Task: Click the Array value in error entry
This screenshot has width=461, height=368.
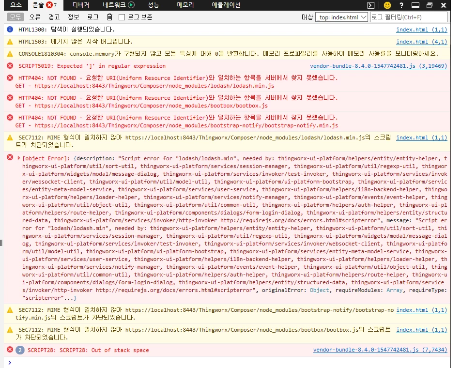Action: click(395, 290)
